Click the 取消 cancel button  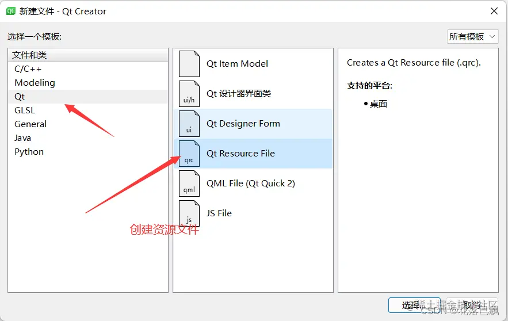472,305
